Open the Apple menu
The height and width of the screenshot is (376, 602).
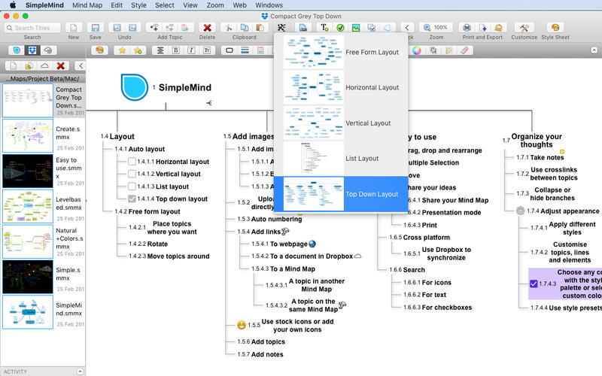(x=12, y=5)
